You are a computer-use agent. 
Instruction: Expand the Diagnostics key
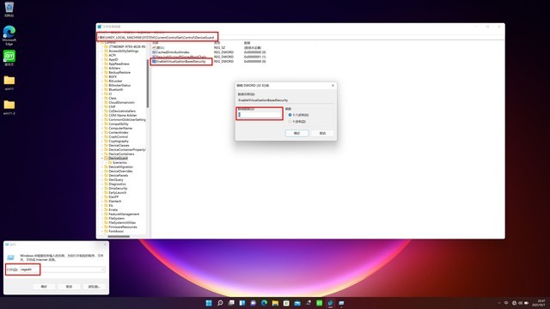[x=102, y=184]
